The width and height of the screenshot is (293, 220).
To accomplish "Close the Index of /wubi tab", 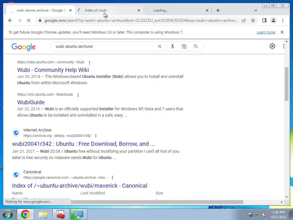I will click(139, 10).
